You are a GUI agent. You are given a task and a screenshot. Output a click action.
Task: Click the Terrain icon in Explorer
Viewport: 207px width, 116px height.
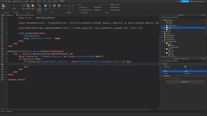(x=167, y=24)
